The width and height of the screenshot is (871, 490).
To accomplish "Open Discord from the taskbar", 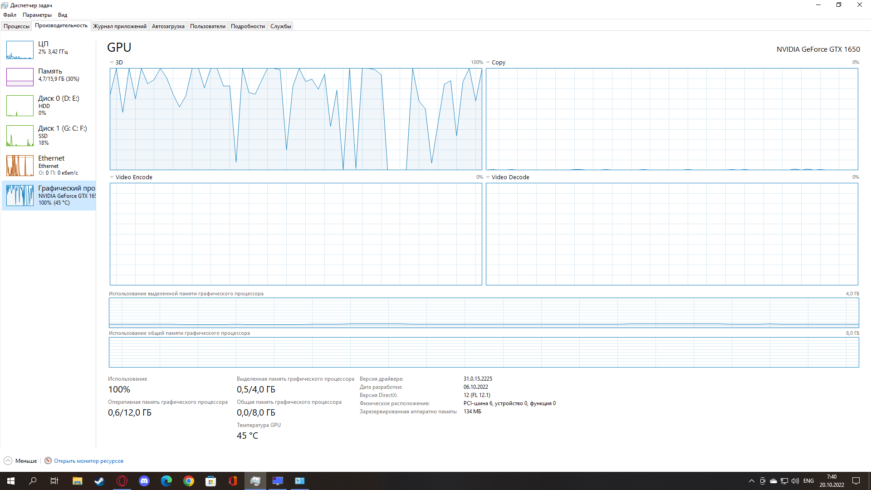I will [144, 481].
